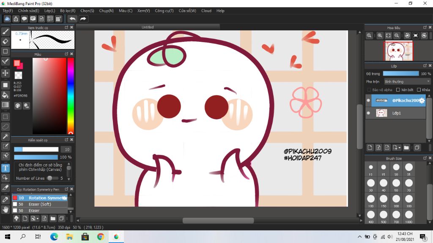
Task: Open Tệp(F) file menu
Action: tap(8, 11)
